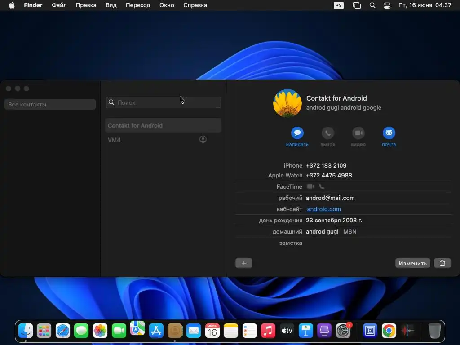
Task: Click the share button next to Изменить
Action: point(442,263)
